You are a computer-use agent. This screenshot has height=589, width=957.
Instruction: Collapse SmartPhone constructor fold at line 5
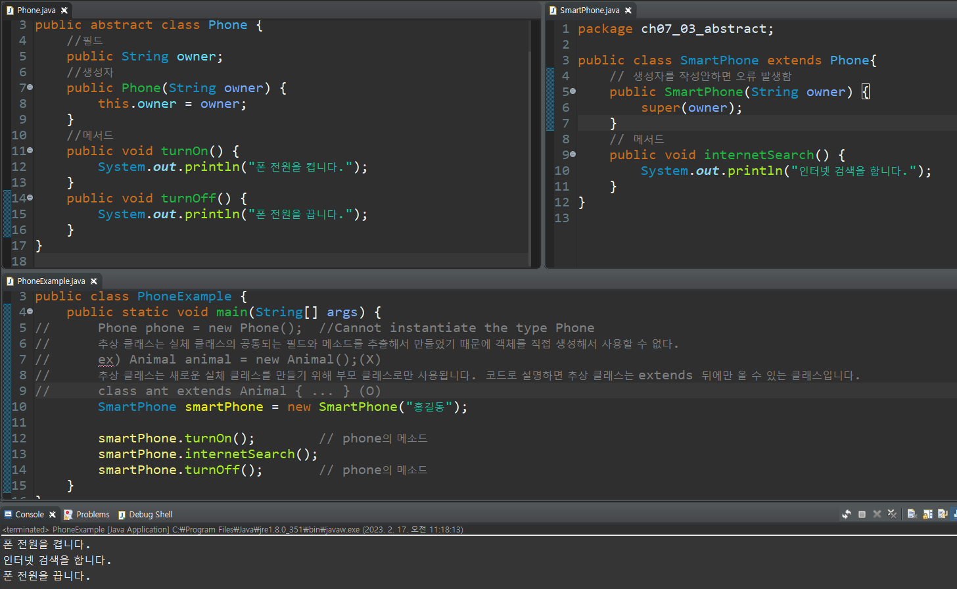tap(572, 91)
